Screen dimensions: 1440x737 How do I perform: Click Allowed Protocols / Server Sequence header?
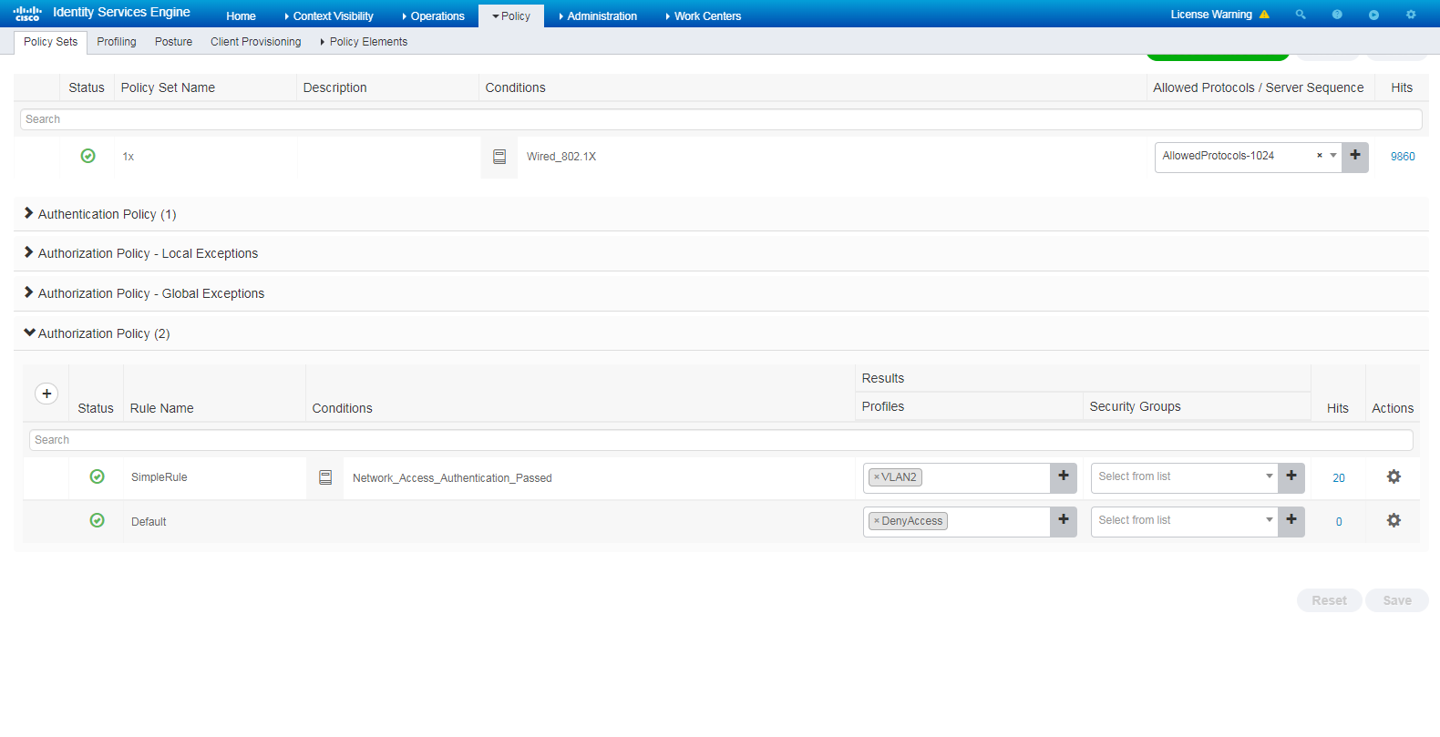click(1258, 87)
